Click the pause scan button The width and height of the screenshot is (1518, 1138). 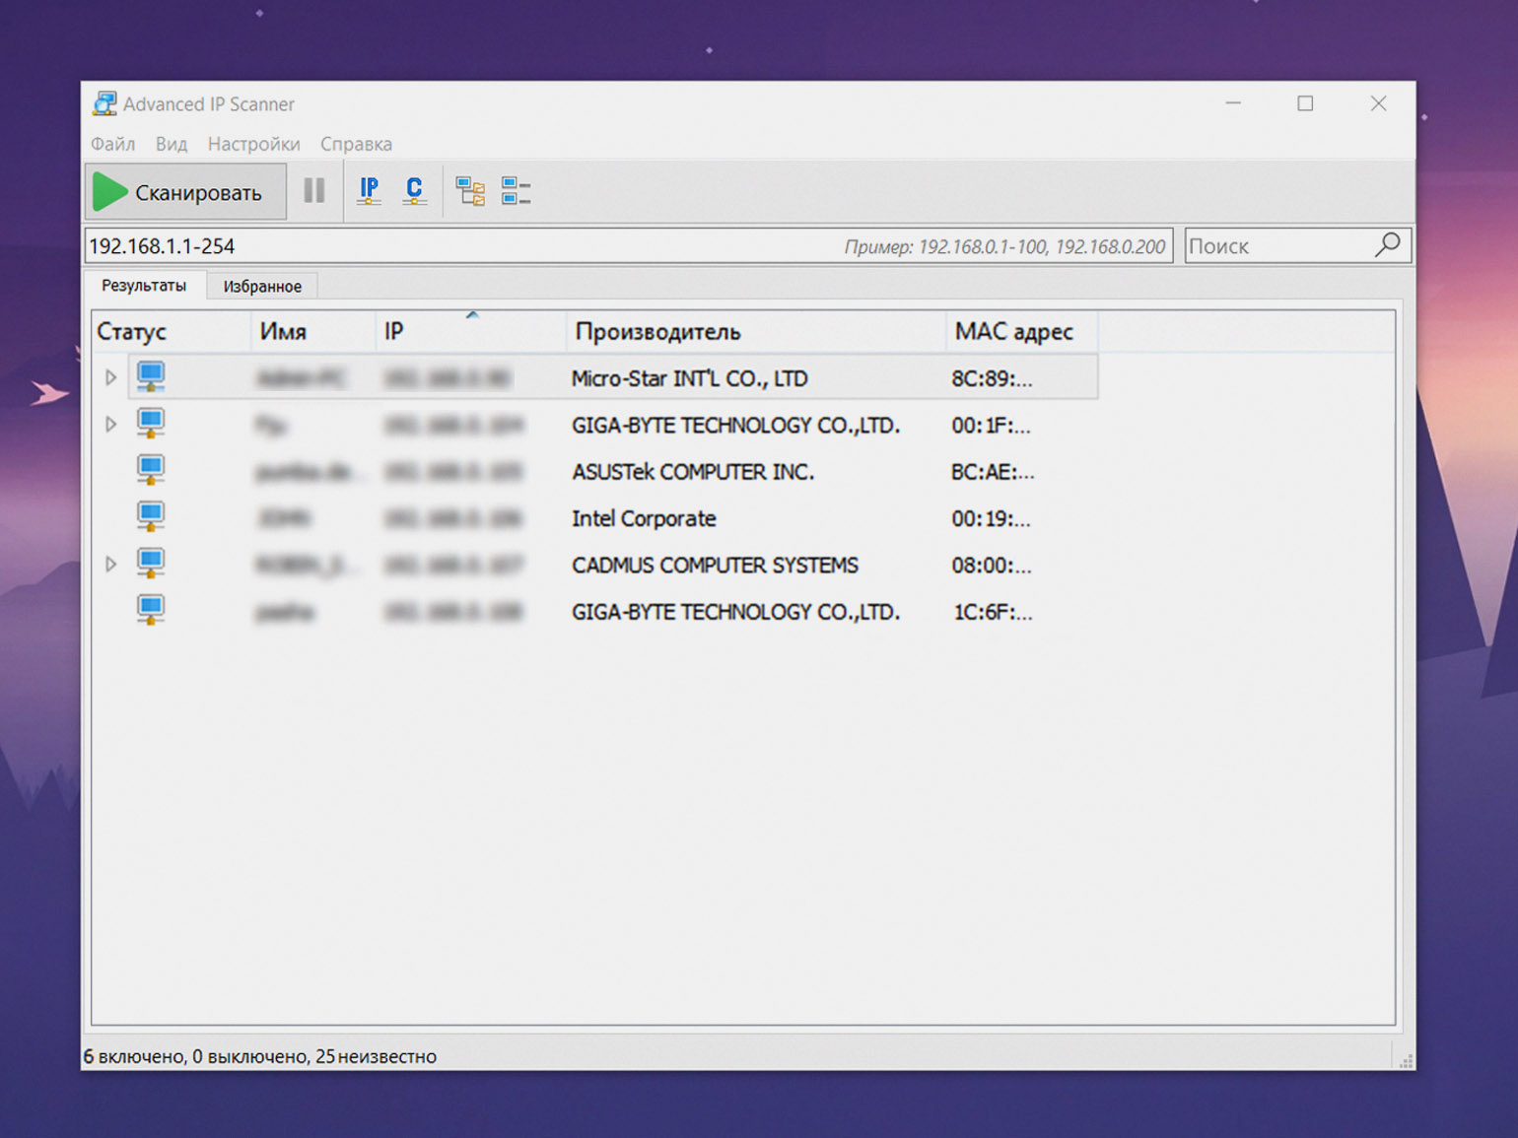(314, 190)
